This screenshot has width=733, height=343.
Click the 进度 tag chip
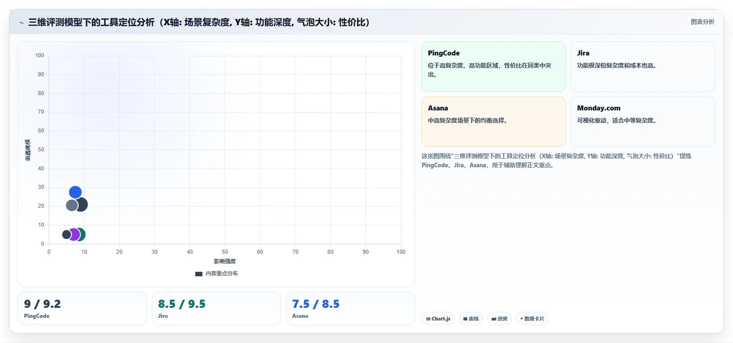(499, 319)
